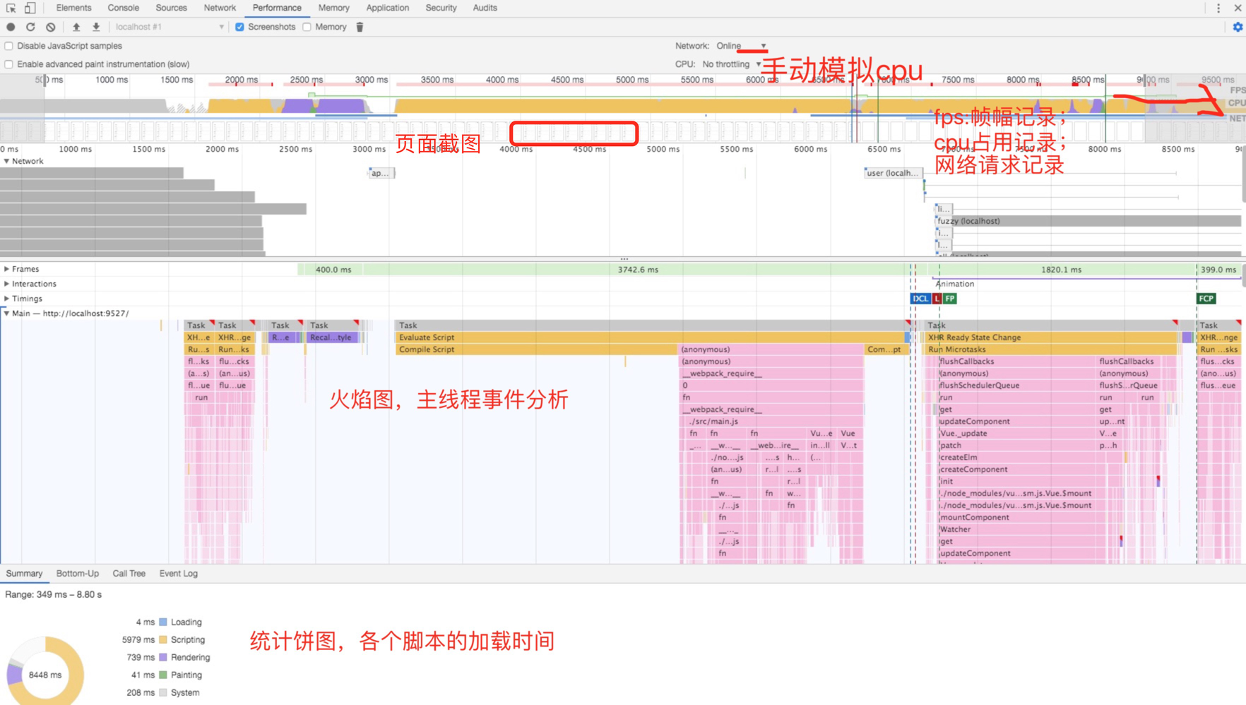The width and height of the screenshot is (1246, 705).
Task: Activate the inspect element picker icon
Action: tap(11, 8)
